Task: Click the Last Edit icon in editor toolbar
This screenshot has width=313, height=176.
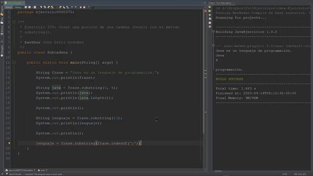Action: (x=26, y=7)
